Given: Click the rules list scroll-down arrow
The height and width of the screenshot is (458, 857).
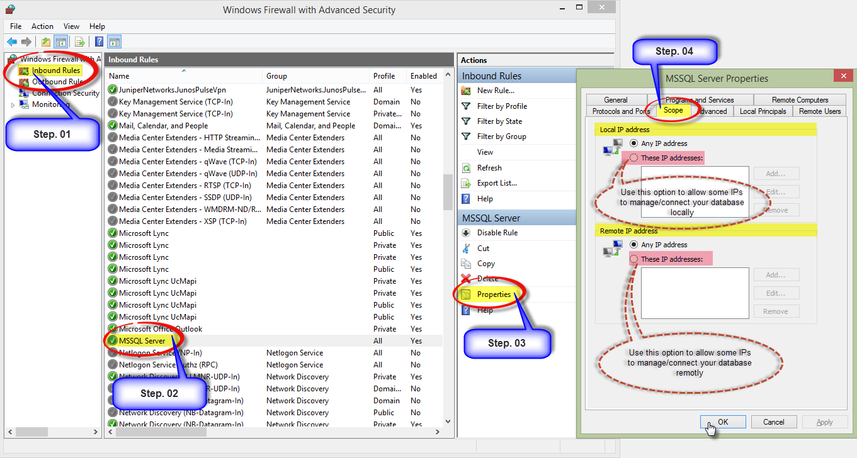Looking at the screenshot, I should point(448,422).
